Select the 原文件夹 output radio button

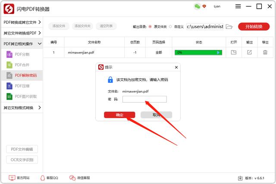pyautogui.click(x=150, y=26)
